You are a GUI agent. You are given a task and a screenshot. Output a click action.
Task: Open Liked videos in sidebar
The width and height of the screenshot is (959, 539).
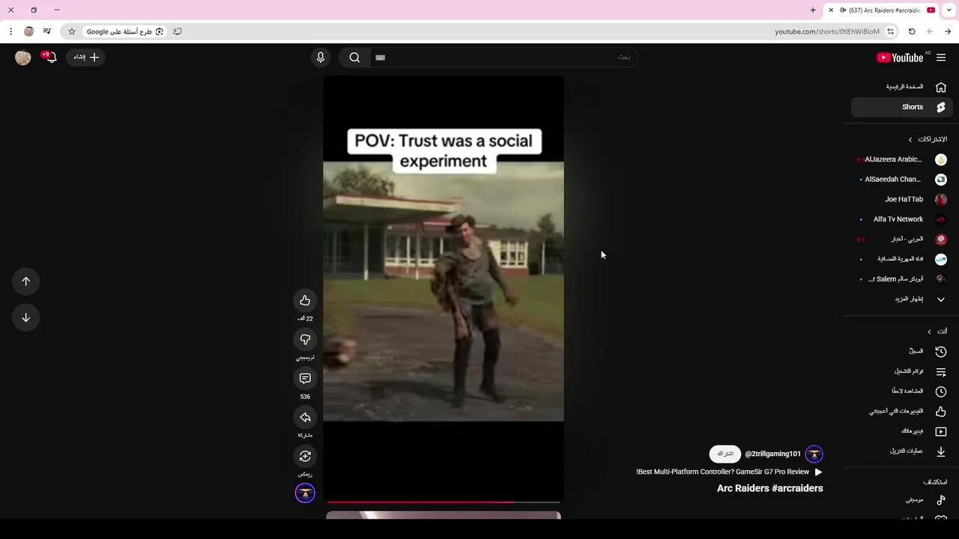pyautogui.click(x=903, y=411)
